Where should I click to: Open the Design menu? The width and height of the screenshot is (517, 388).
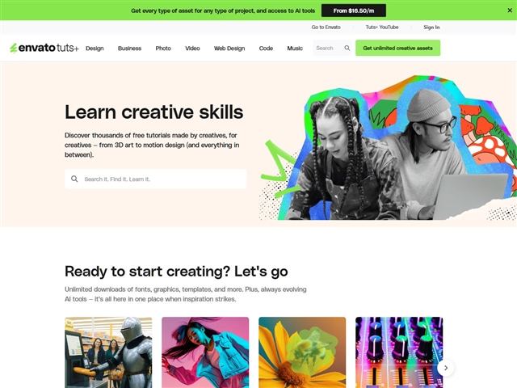tap(95, 48)
